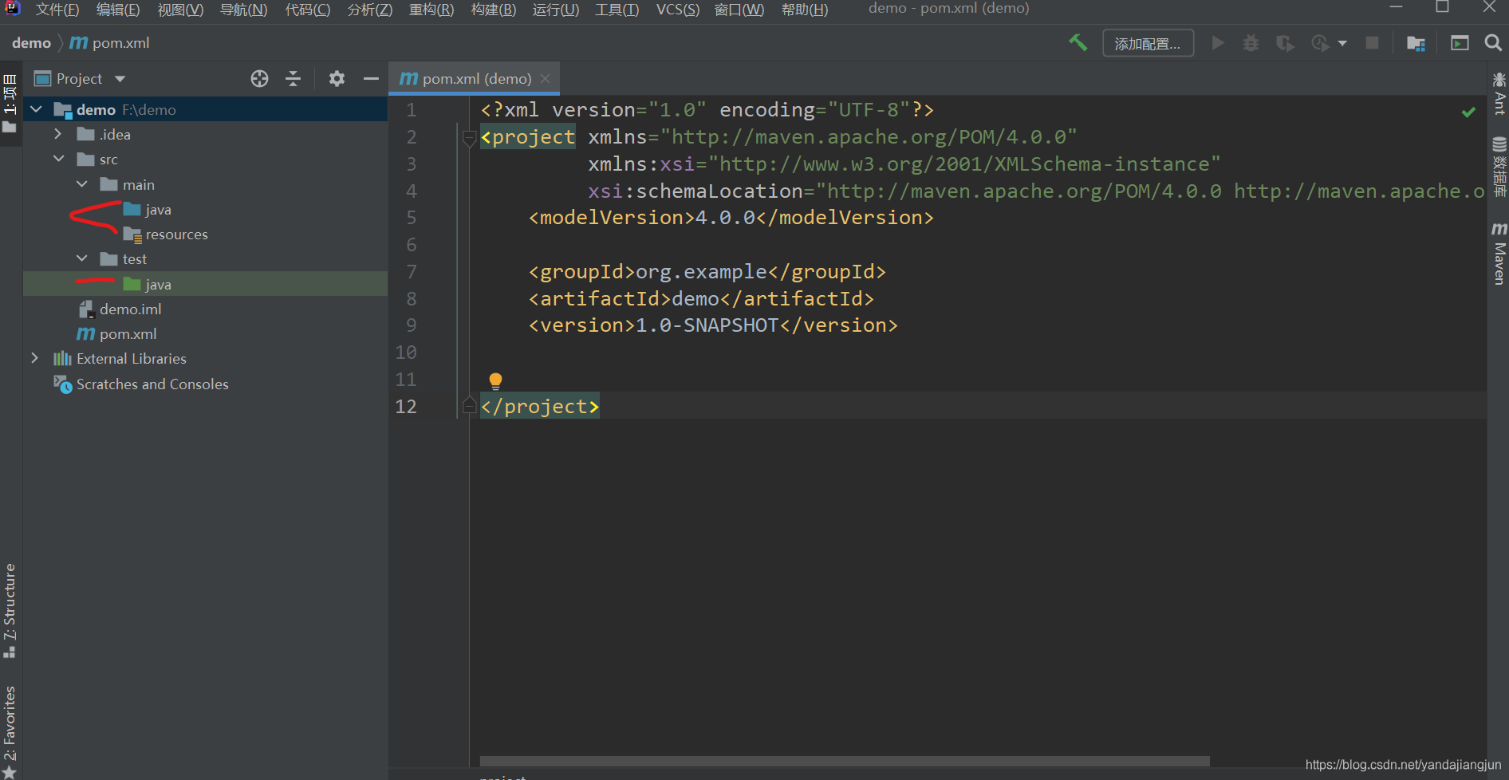The width and height of the screenshot is (1509, 780).
Task: Open the 视图(V) menu
Action: (x=180, y=10)
